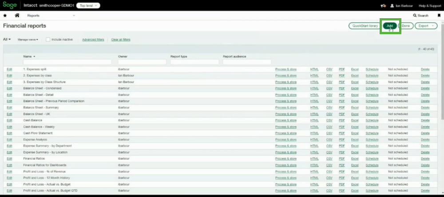444x197 pixels.
Task: Process & store 2. Expenses by class
Action: point(285,75)
